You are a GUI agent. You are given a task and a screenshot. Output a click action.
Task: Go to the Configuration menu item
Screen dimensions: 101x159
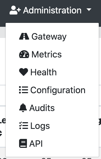[x=52, y=90]
